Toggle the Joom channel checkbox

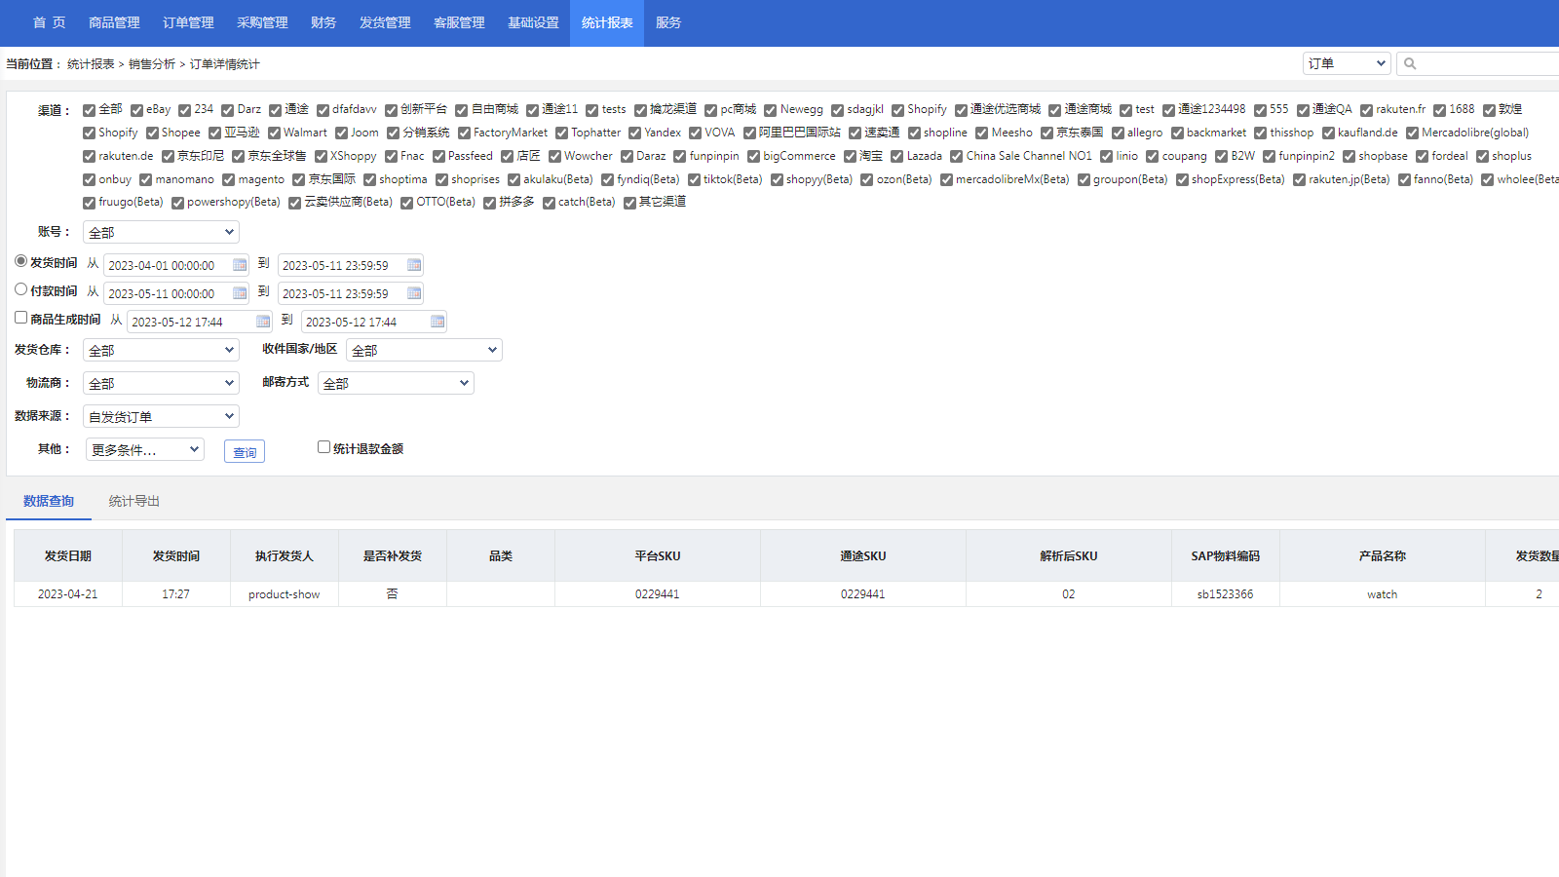pyautogui.click(x=341, y=133)
